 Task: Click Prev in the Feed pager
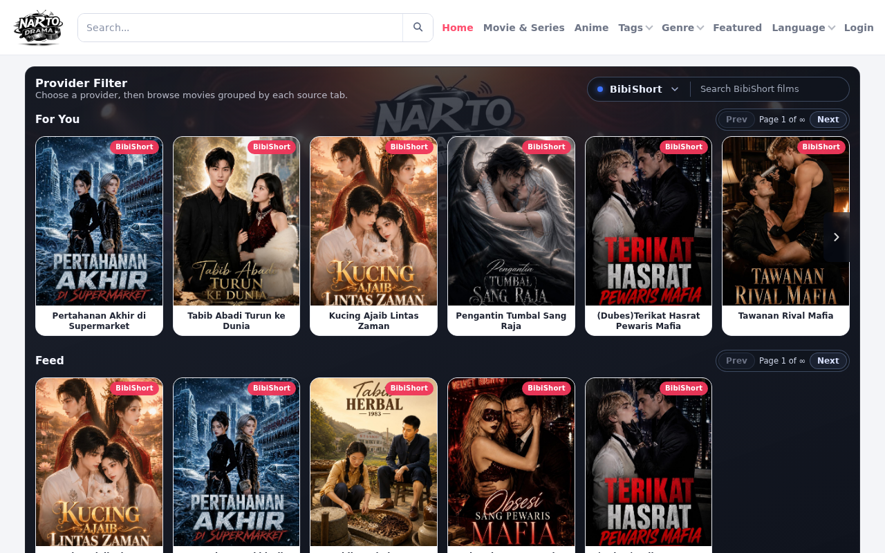click(736, 361)
